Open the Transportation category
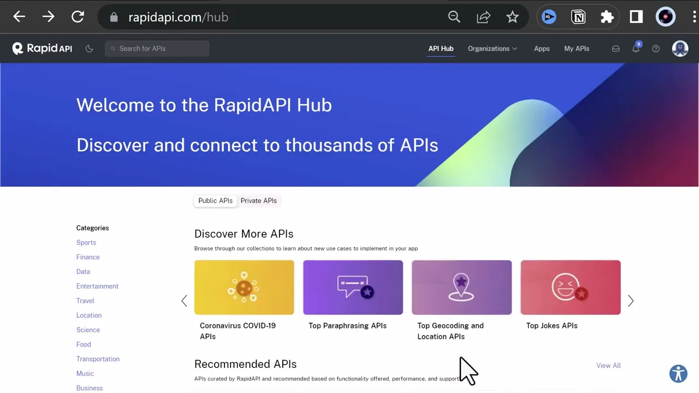 pos(98,359)
